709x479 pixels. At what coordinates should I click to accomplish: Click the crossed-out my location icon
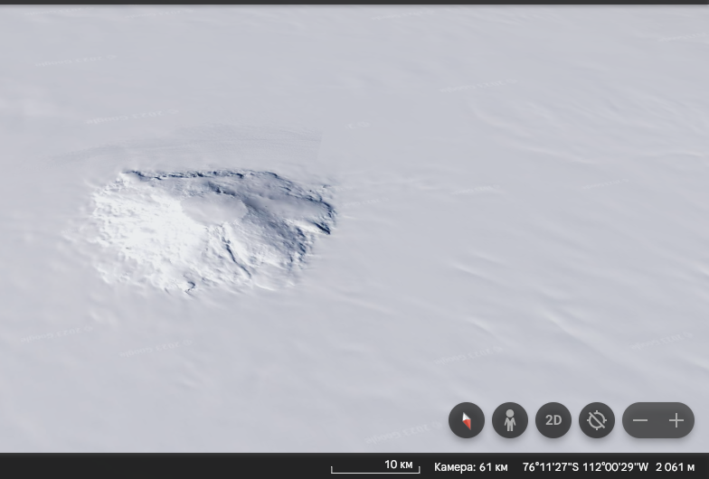pyautogui.click(x=597, y=421)
